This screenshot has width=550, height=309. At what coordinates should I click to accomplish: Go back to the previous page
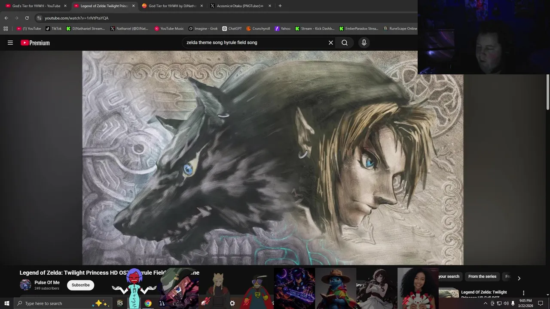pos(6,18)
